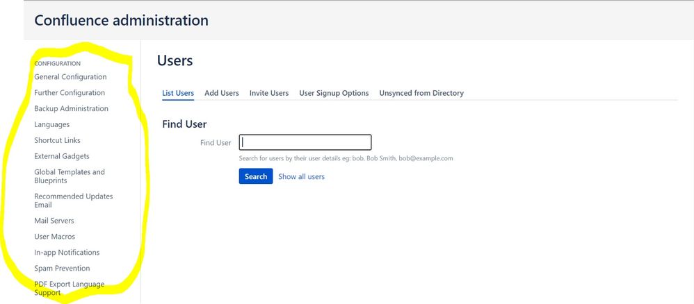
Task: Open Global Templates and Blueprints
Action: point(70,176)
